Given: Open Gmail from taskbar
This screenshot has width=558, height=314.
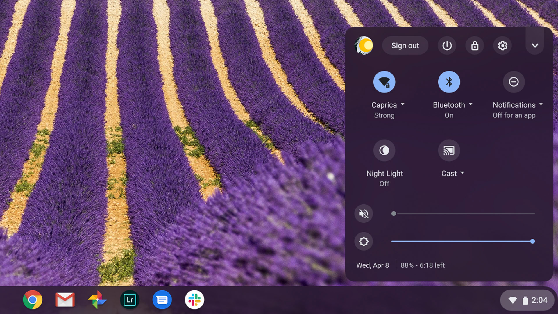Looking at the screenshot, I should coord(65,299).
